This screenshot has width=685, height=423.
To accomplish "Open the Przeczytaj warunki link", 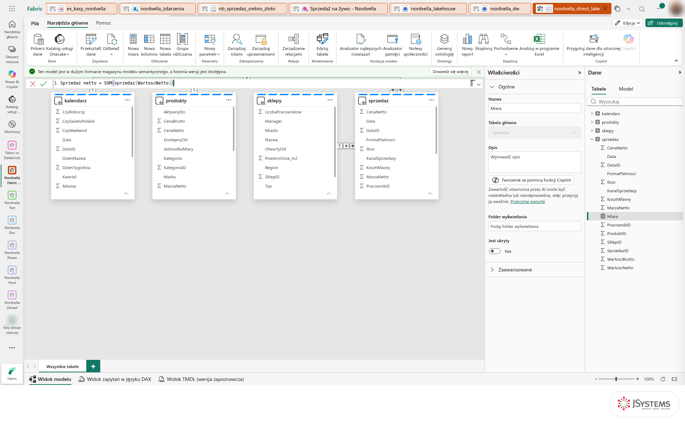I will [x=528, y=202].
